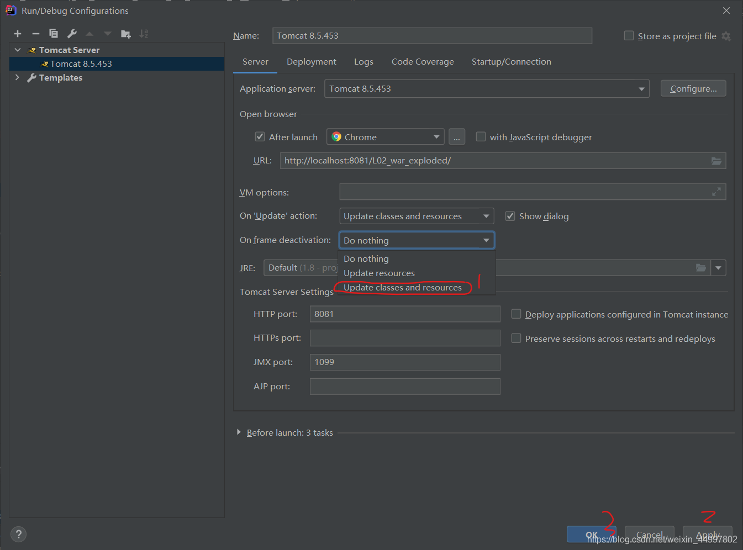
Task: Open the Application server dropdown
Action: click(x=487, y=89)
